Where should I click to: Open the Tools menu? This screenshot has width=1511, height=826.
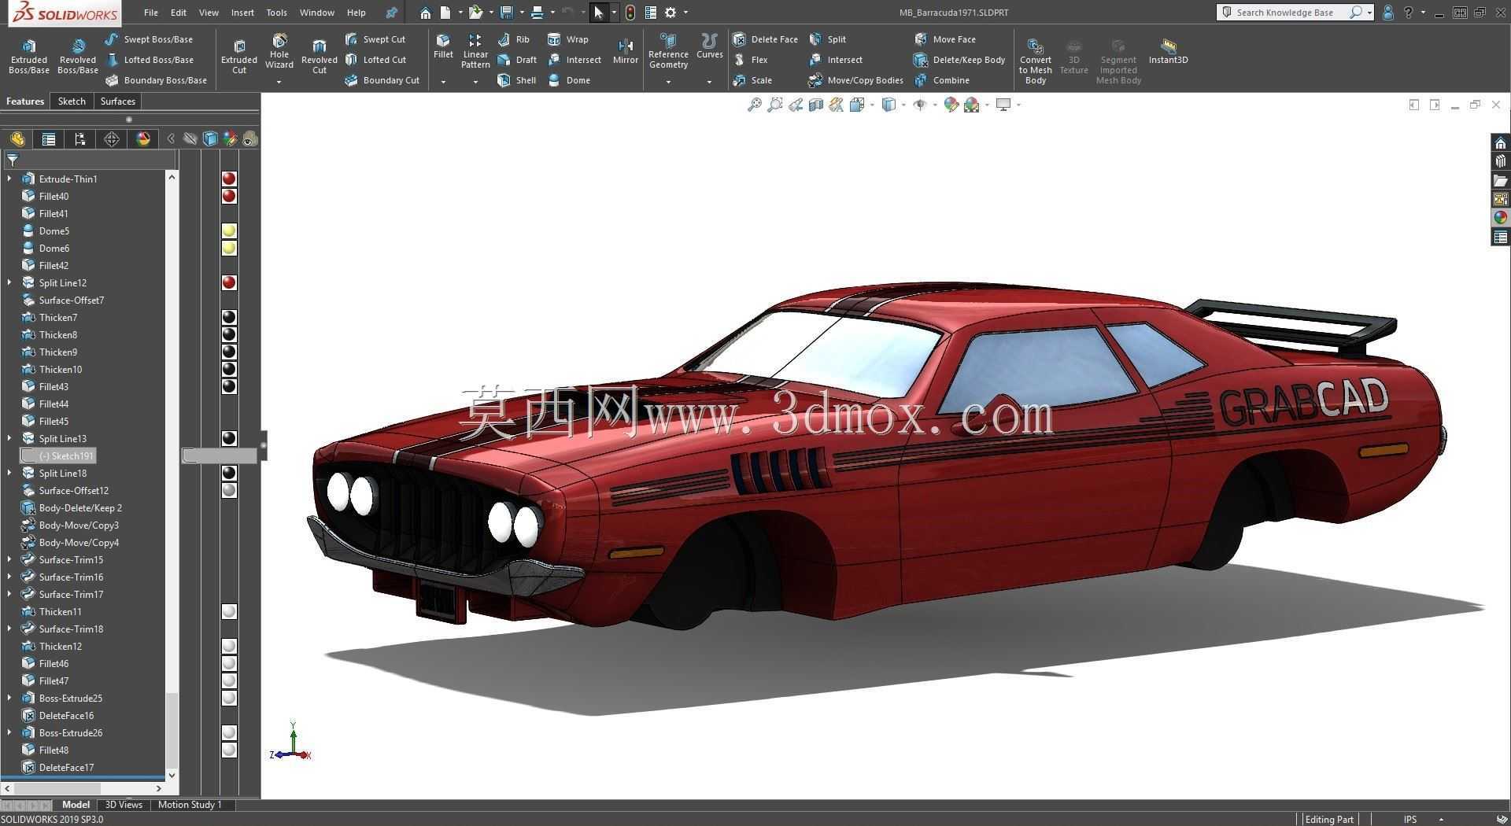[276, 13]
